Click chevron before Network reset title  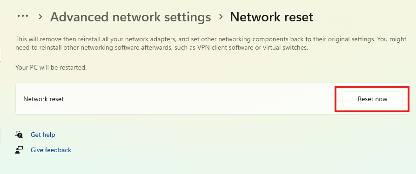[x=221, y=17]
